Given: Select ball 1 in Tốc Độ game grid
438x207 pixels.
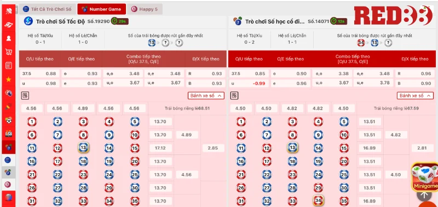Looking at the screenshot, I should tap(32, 122).
